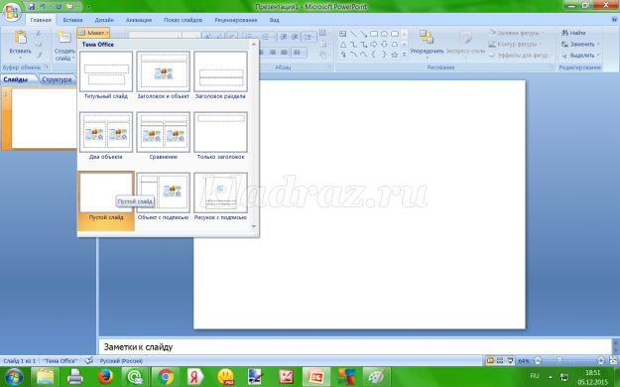Switch to normal view in status bar
Image resolution: width=620 pixels, height=387 pixels.
pos(490,361)
